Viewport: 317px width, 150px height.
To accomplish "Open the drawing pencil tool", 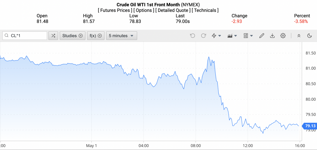I will [262, 36].
